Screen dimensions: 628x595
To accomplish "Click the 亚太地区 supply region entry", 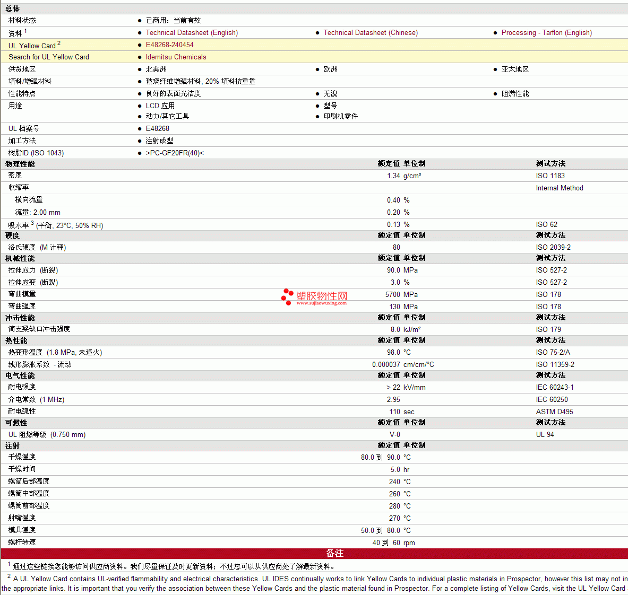I will coord(515,69).
